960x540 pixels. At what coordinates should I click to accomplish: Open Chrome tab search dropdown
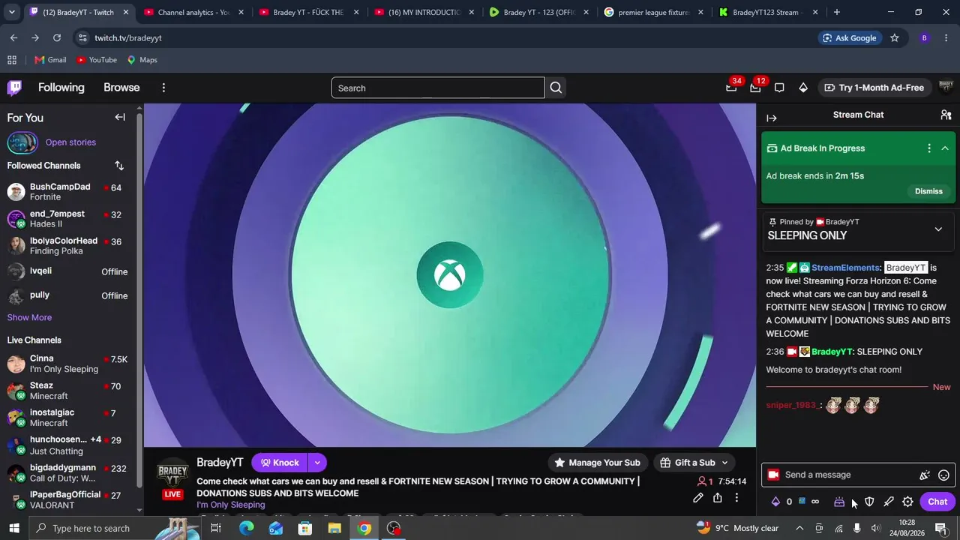(x=11, y=12)
